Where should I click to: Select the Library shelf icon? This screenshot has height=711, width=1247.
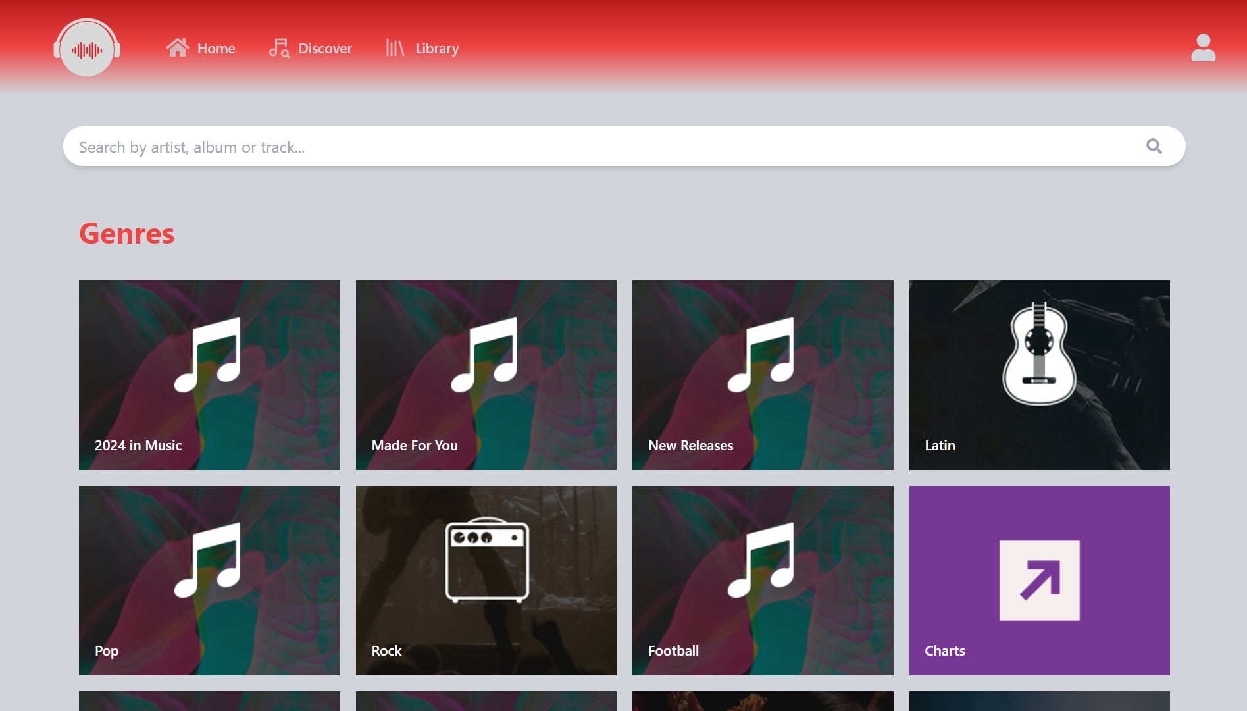(x=394, y=47)
